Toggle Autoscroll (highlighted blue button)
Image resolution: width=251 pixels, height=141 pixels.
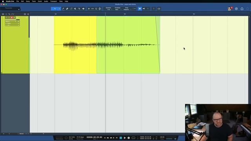[140, 9]
